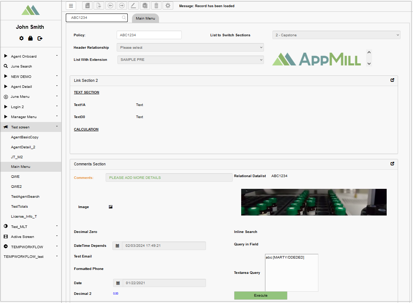Click the trash delete toolbar icon
This screenshot has height=303, width=413.
click(x=156, y=6)
